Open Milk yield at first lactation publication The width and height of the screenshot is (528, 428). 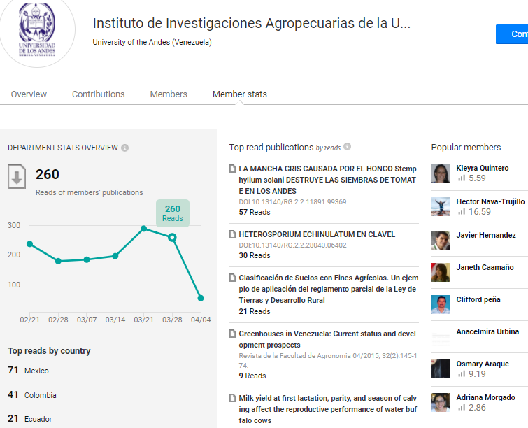click(328, 409)
